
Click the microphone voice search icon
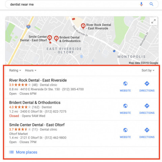click(x=141, y=4)
